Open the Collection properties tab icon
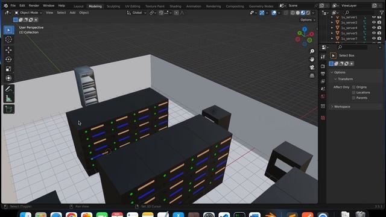 coord(323,106)
